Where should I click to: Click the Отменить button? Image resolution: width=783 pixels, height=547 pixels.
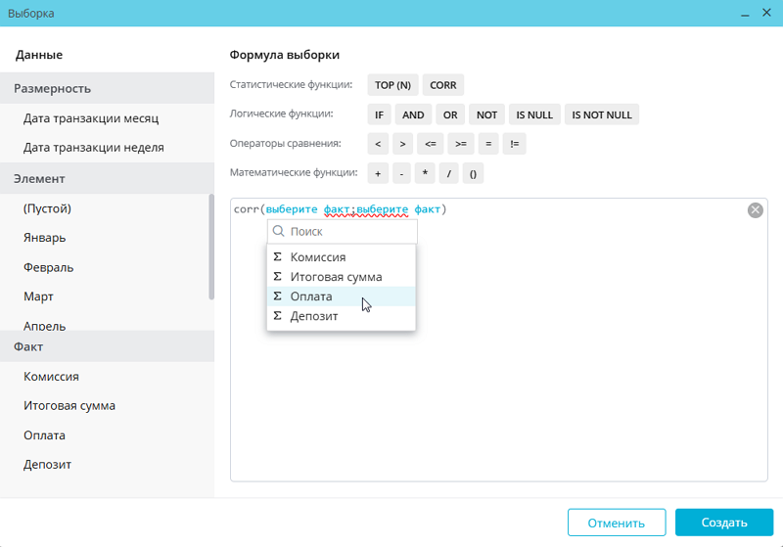pos(616,523)
